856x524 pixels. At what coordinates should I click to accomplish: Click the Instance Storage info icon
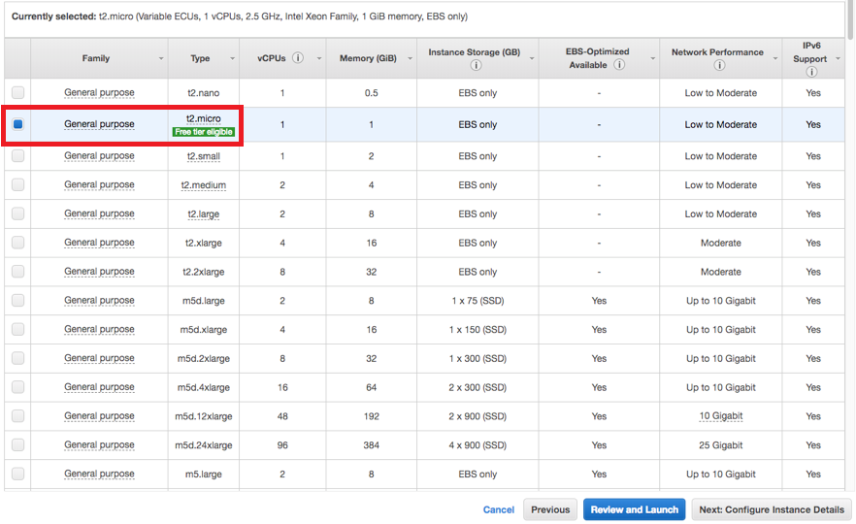click(476, 66)
